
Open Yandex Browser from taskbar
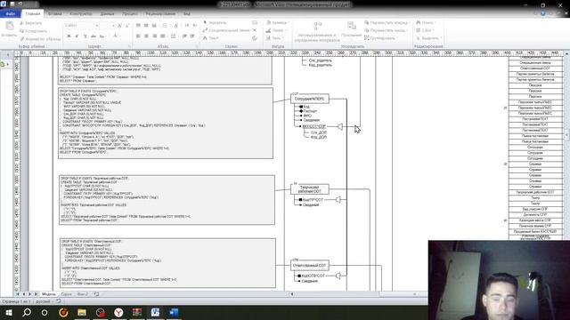tap(118, 312)
